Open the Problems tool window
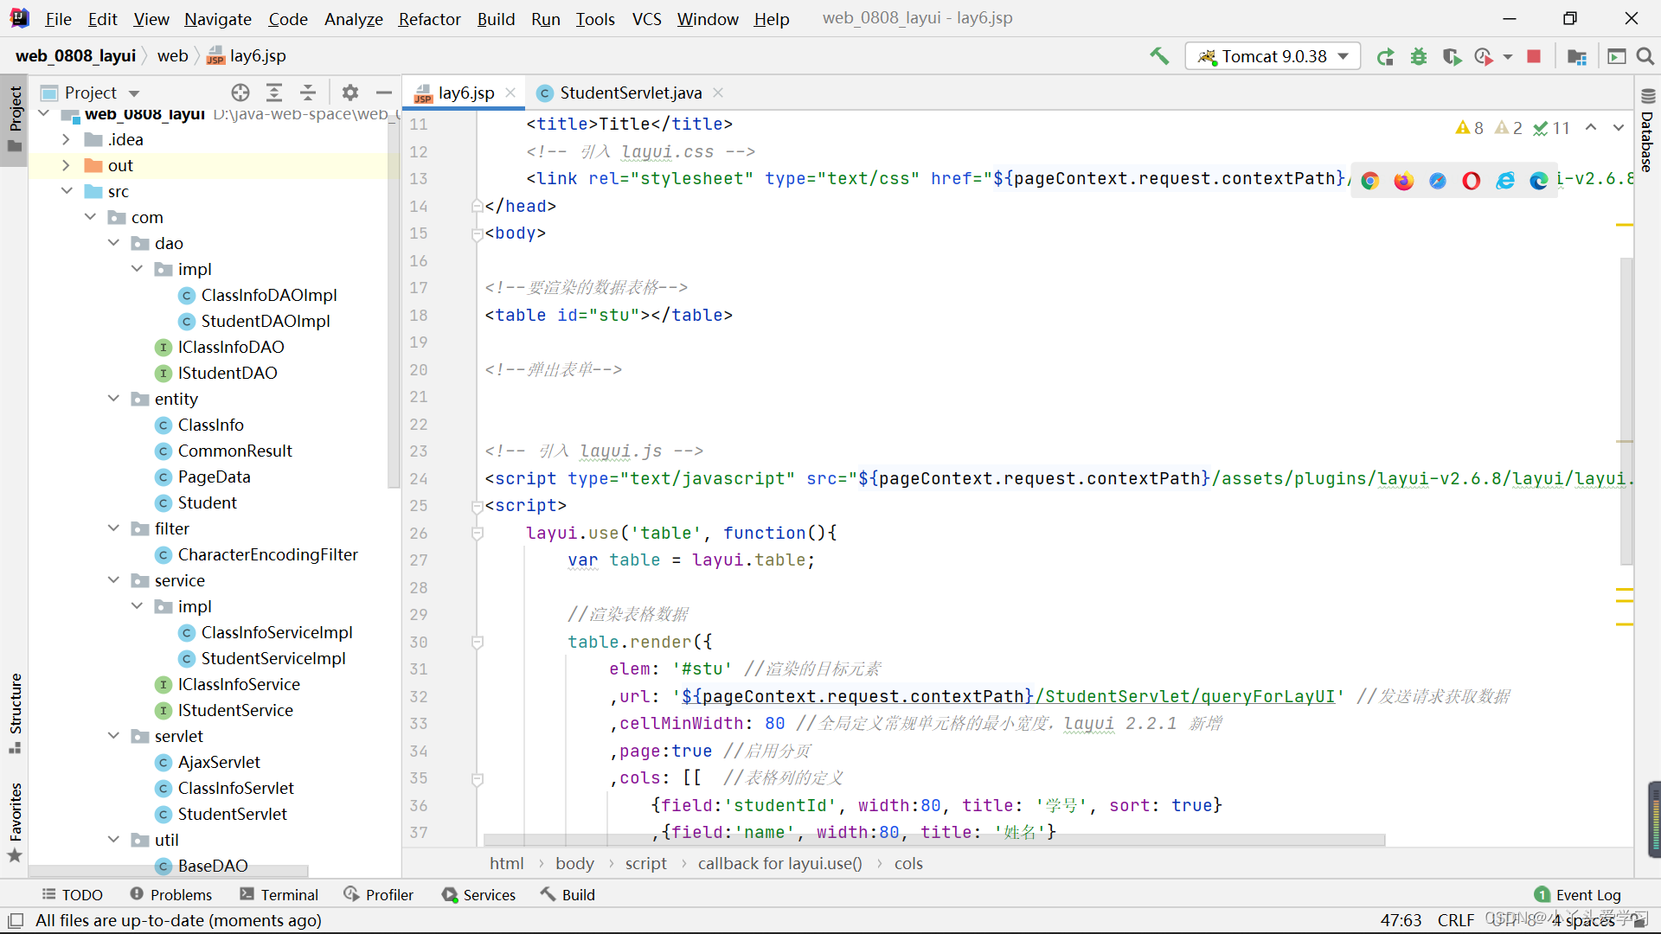The image size is (1661, 934). click(170, 894)
